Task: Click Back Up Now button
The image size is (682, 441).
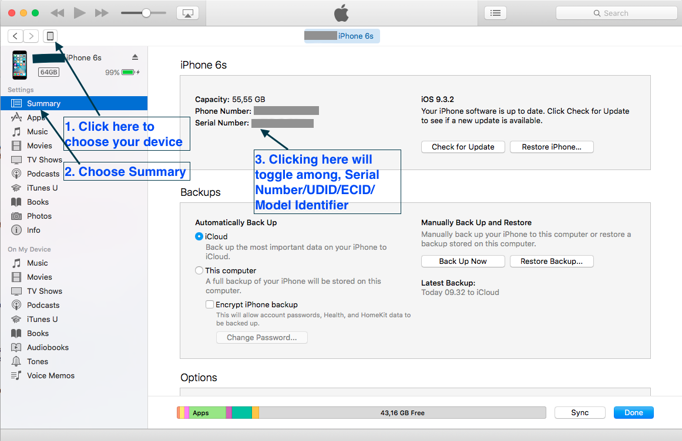Action: (463, 262)
